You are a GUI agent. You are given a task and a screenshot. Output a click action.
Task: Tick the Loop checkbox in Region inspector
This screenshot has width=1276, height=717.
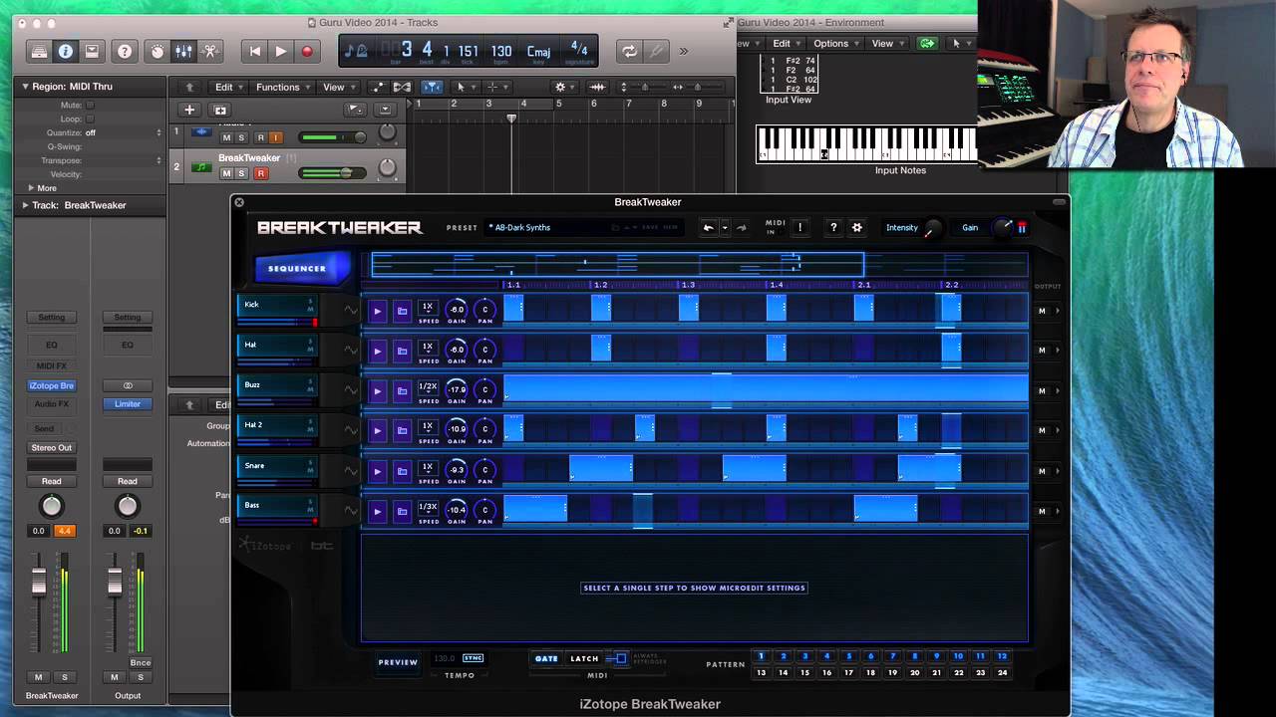[90, 119]
